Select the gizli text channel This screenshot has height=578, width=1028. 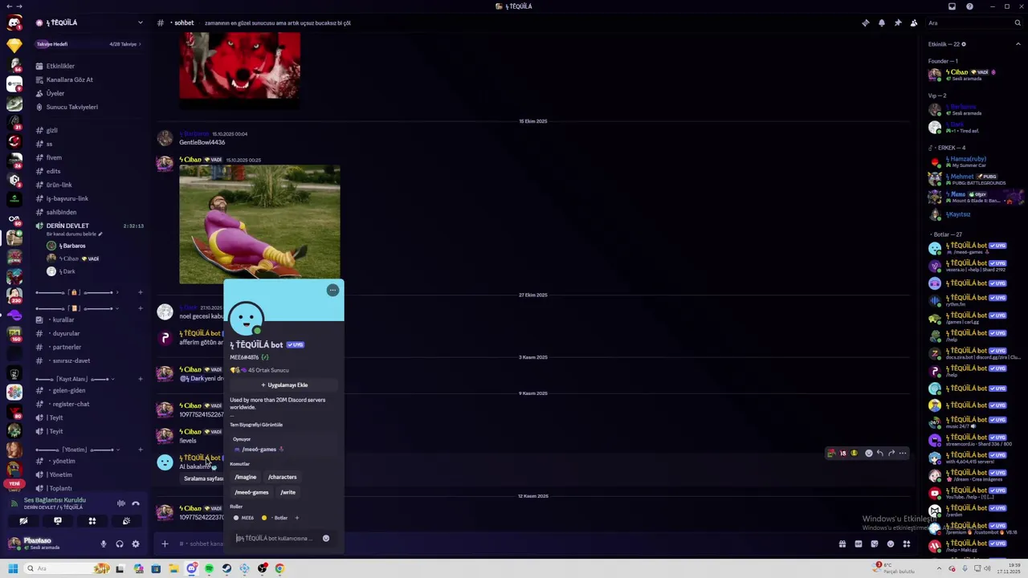coord(88,130)
